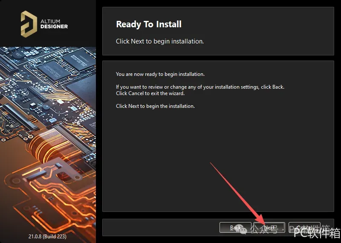This screenshot has width=341, height=243.
Task: Click the red arrow annotation's tail
Action: click(x=211, y=163)
